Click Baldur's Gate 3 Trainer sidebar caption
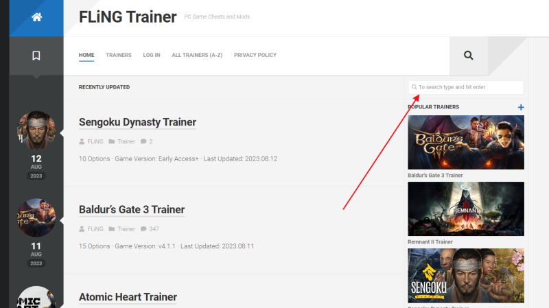Image resolution: width=549 pixels, height=308 pixels. coord(435,176)
